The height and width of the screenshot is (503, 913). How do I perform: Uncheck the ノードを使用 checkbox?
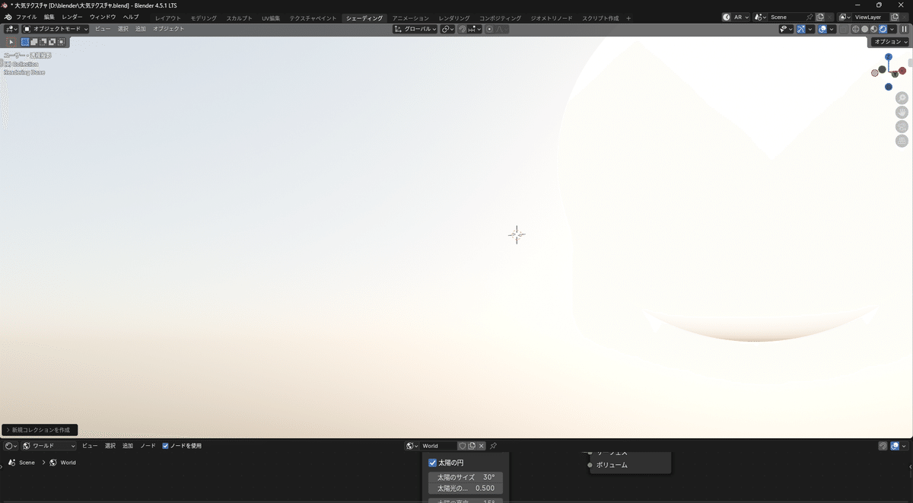point(165,446)
